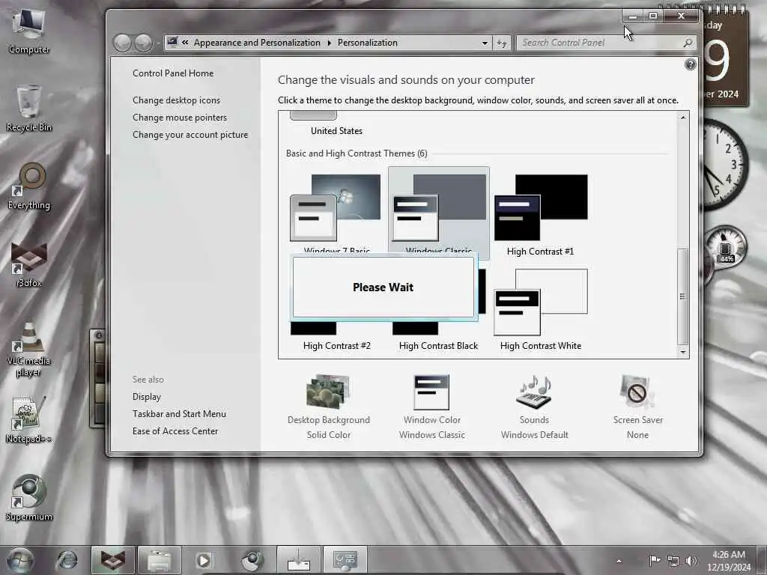Switch to the Personalization taskbar button
Screen dimensions: 767x575
coord(345,560)
